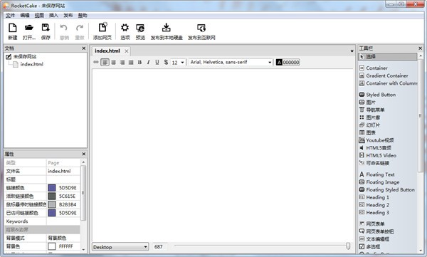The image size is (427, 257).
Task: Close the 文档 panel
Action: (x=83, y=48)
